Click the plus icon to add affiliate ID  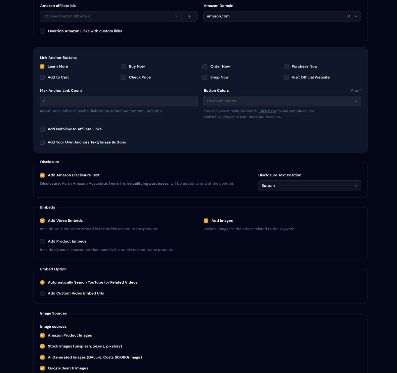click(x=190, y=16)
